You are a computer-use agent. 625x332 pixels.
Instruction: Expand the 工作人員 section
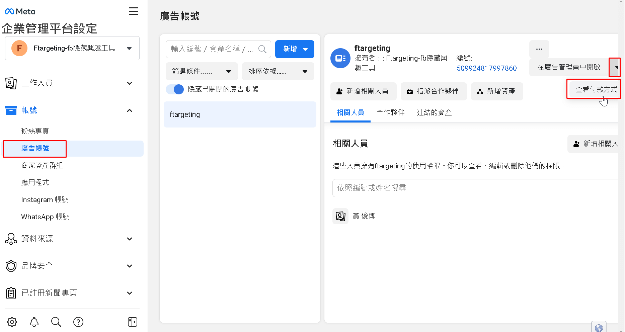(x=130, y=83)
